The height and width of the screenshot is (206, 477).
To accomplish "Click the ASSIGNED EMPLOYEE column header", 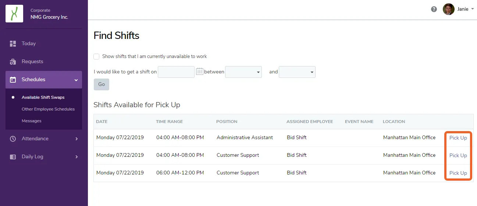I will pos(310,122).
